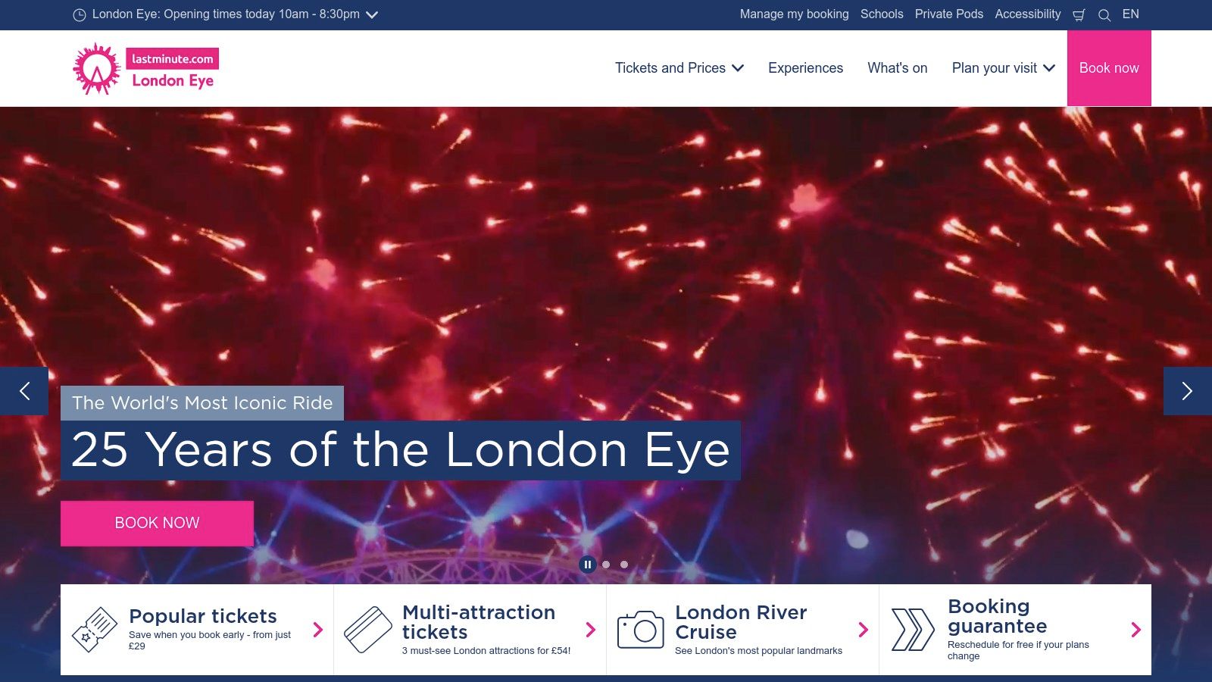Click the clock icon beside opening times
This screenshot has height=682, width=1212.
[80, 15]
